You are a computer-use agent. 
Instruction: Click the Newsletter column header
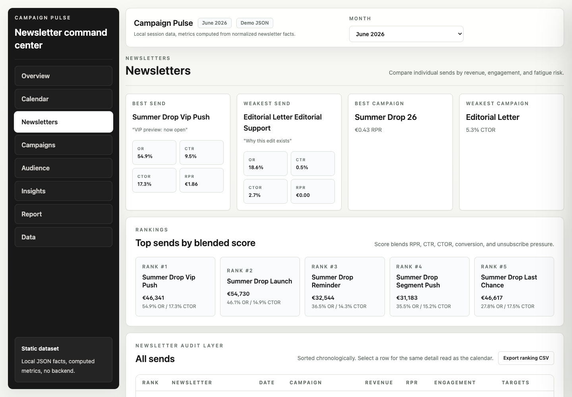click(192, 383)
